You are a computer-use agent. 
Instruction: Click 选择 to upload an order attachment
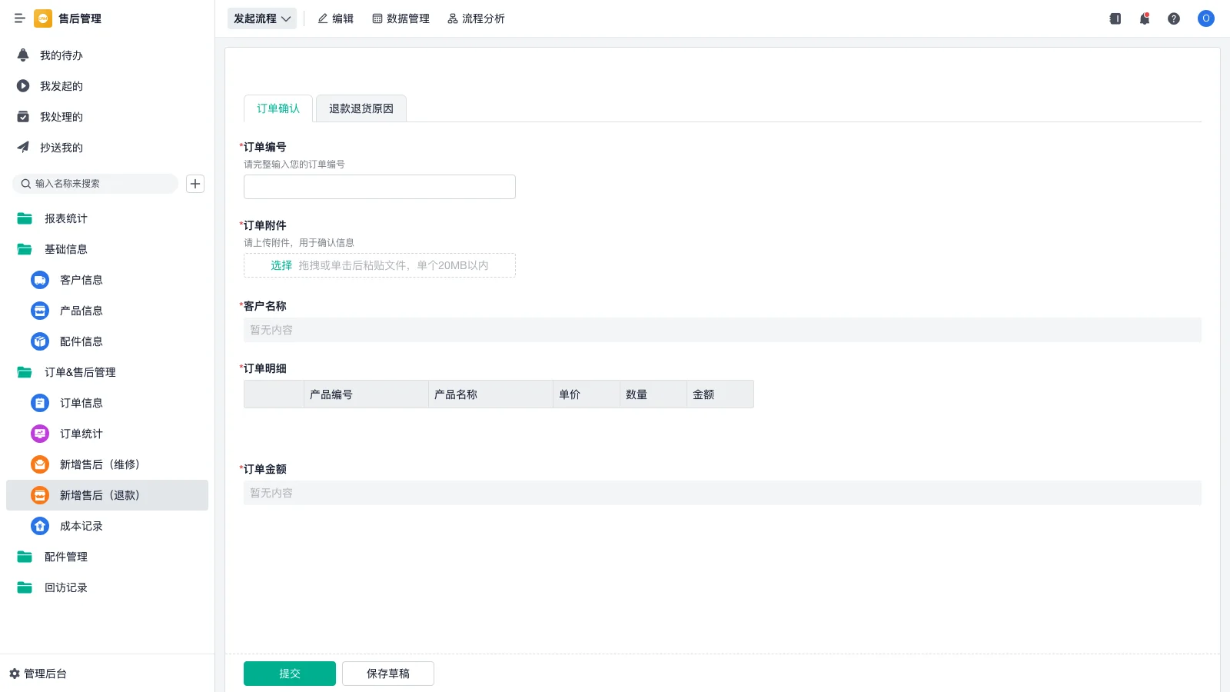click(281, 265)
